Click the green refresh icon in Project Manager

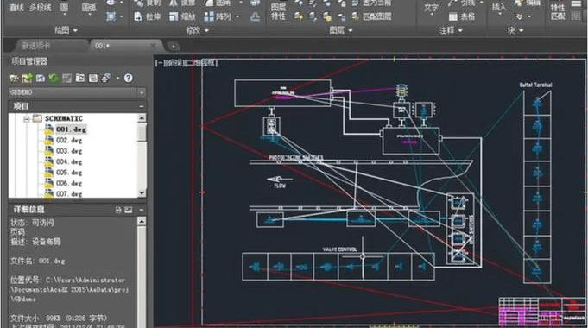54,78
